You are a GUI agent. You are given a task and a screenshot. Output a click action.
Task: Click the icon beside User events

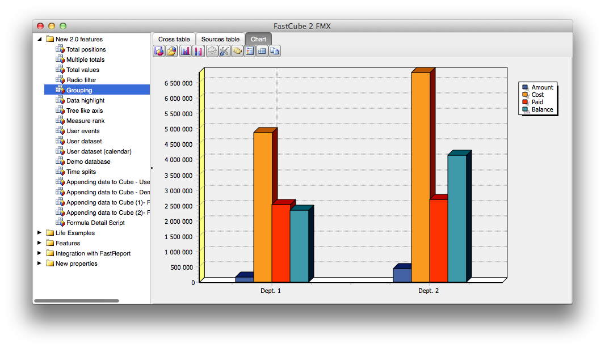pyautogui.click(x=60, y=130)
